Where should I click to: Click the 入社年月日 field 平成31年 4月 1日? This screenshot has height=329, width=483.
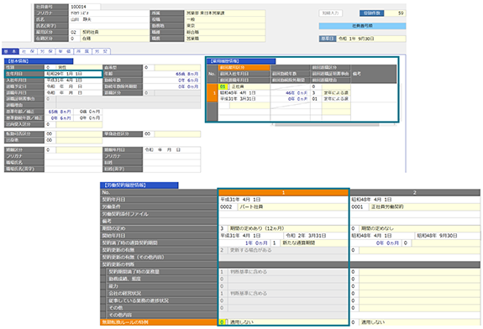73,81
